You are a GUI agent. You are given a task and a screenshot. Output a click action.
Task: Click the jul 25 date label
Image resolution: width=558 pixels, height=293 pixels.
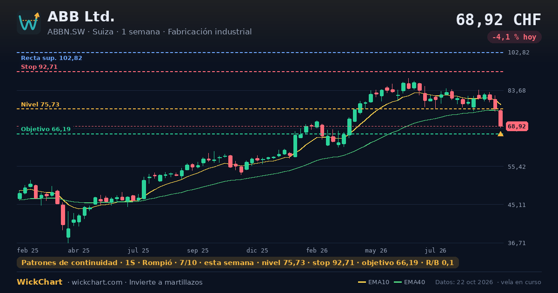tap(139, 250)
